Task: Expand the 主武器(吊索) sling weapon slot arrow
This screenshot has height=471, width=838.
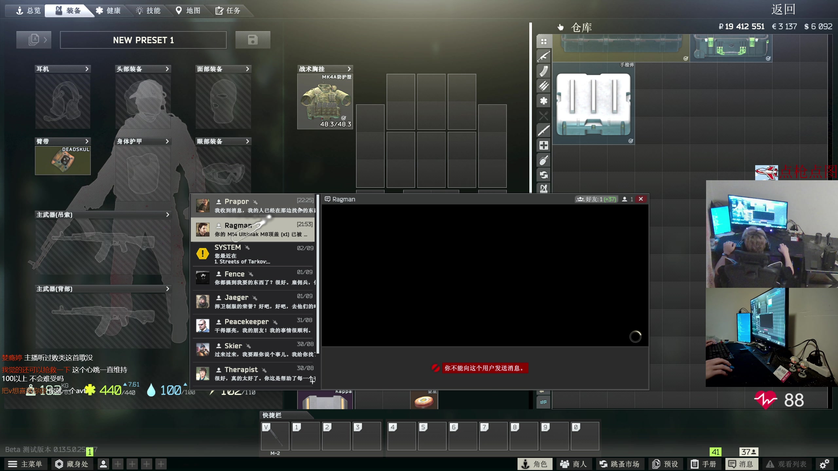Action: click(168, 215)
